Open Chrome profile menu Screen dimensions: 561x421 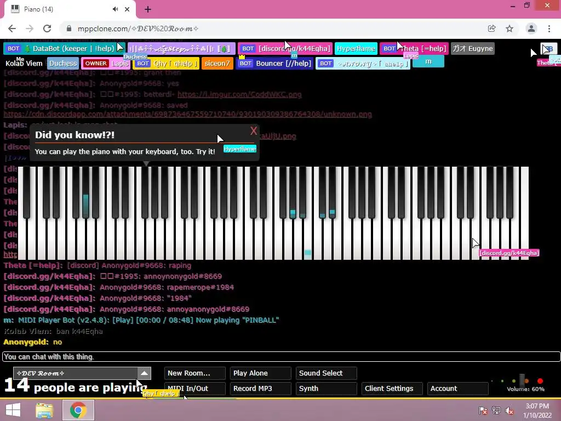[x=531, y=29]
